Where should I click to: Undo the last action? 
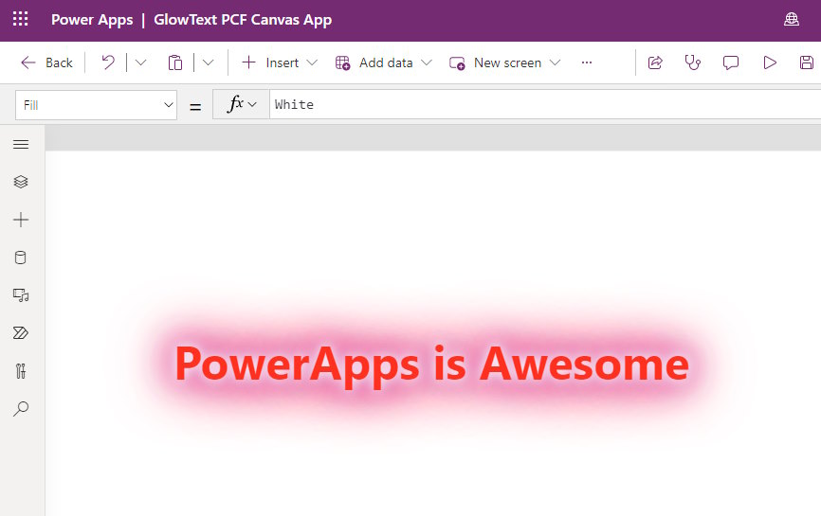pyautogui.click(x=108, y=62)
